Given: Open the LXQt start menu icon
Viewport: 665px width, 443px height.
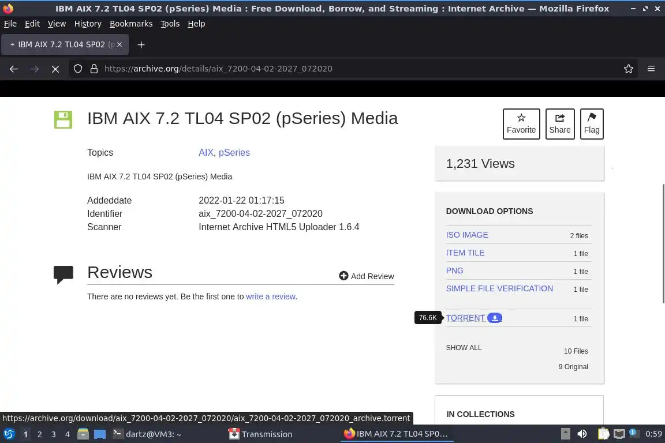Looking at the screenshot, I should click(x=9, y=434).
